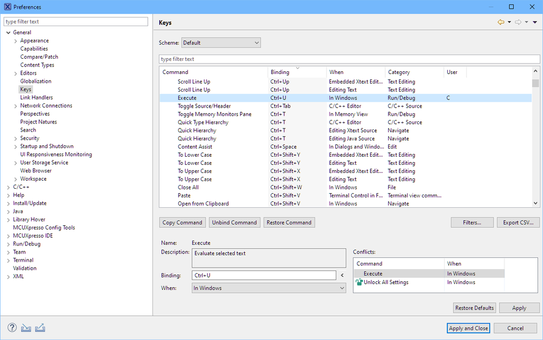Open the Keys page view menu arrow
The height and width of the screenshot is (340, 543).
click(535, 22)
